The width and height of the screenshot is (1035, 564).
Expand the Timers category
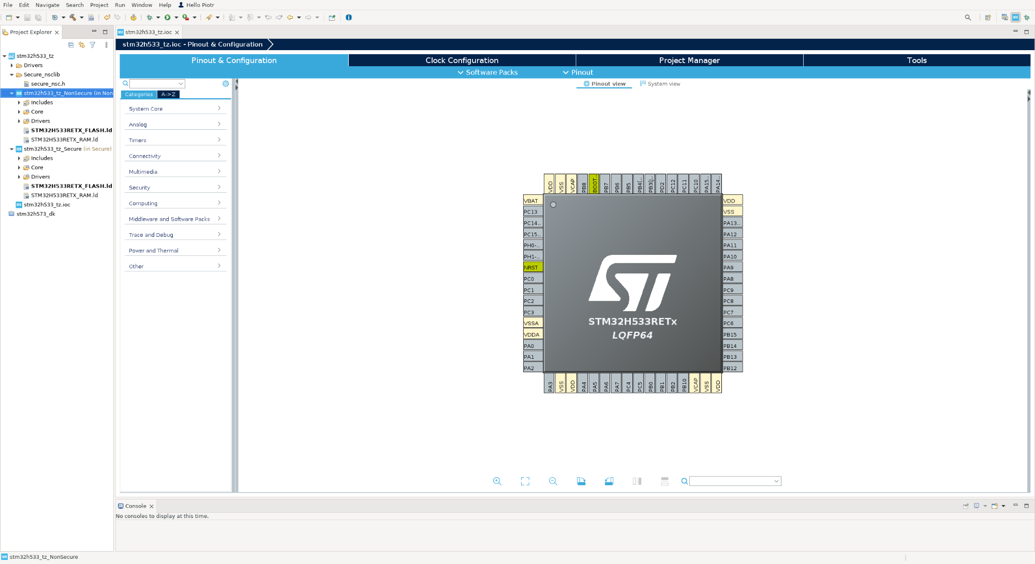(175, 140)
